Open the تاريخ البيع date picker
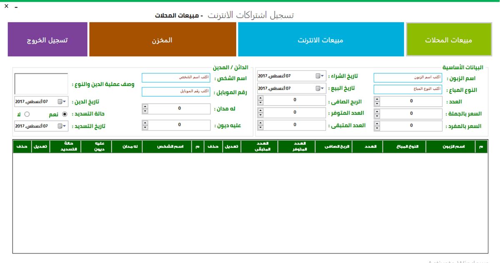The width and height of the screenshot is (500, 263). point(322,88)
